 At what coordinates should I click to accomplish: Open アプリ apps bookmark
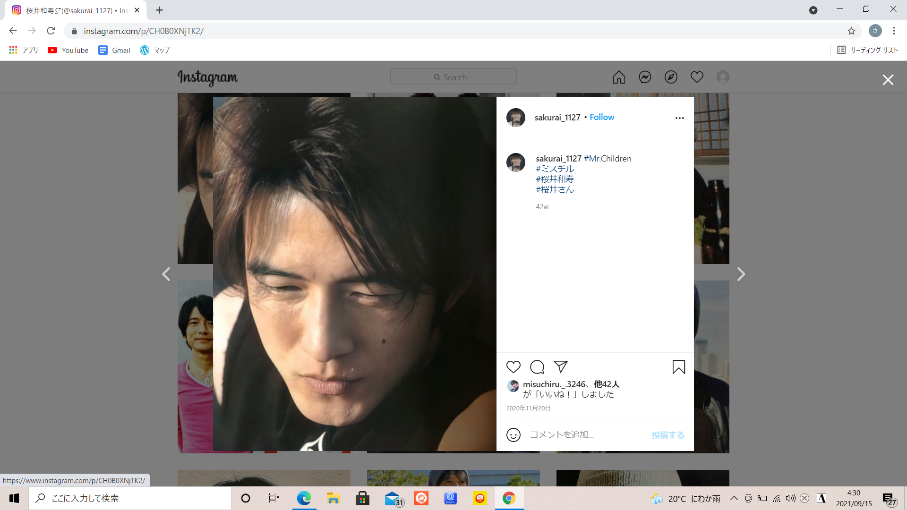[24, 50]
